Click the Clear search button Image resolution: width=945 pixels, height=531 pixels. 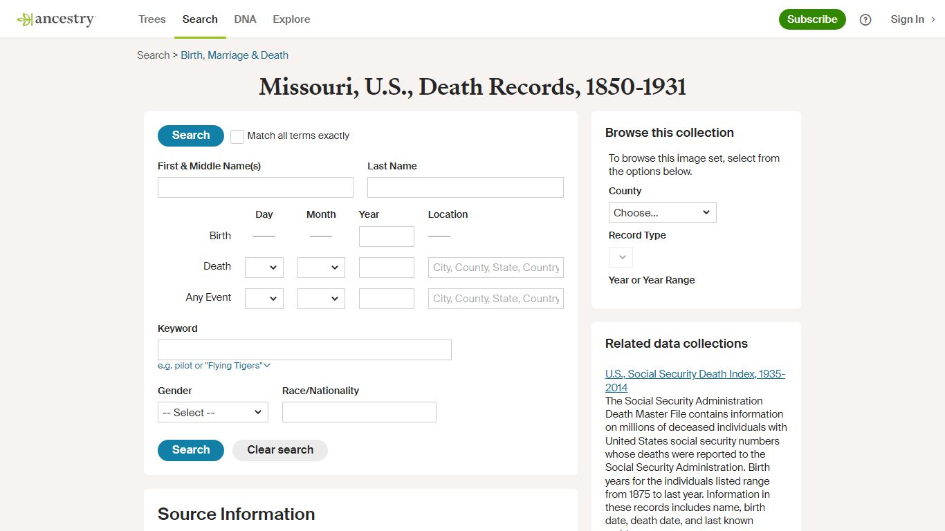point(280,450)
